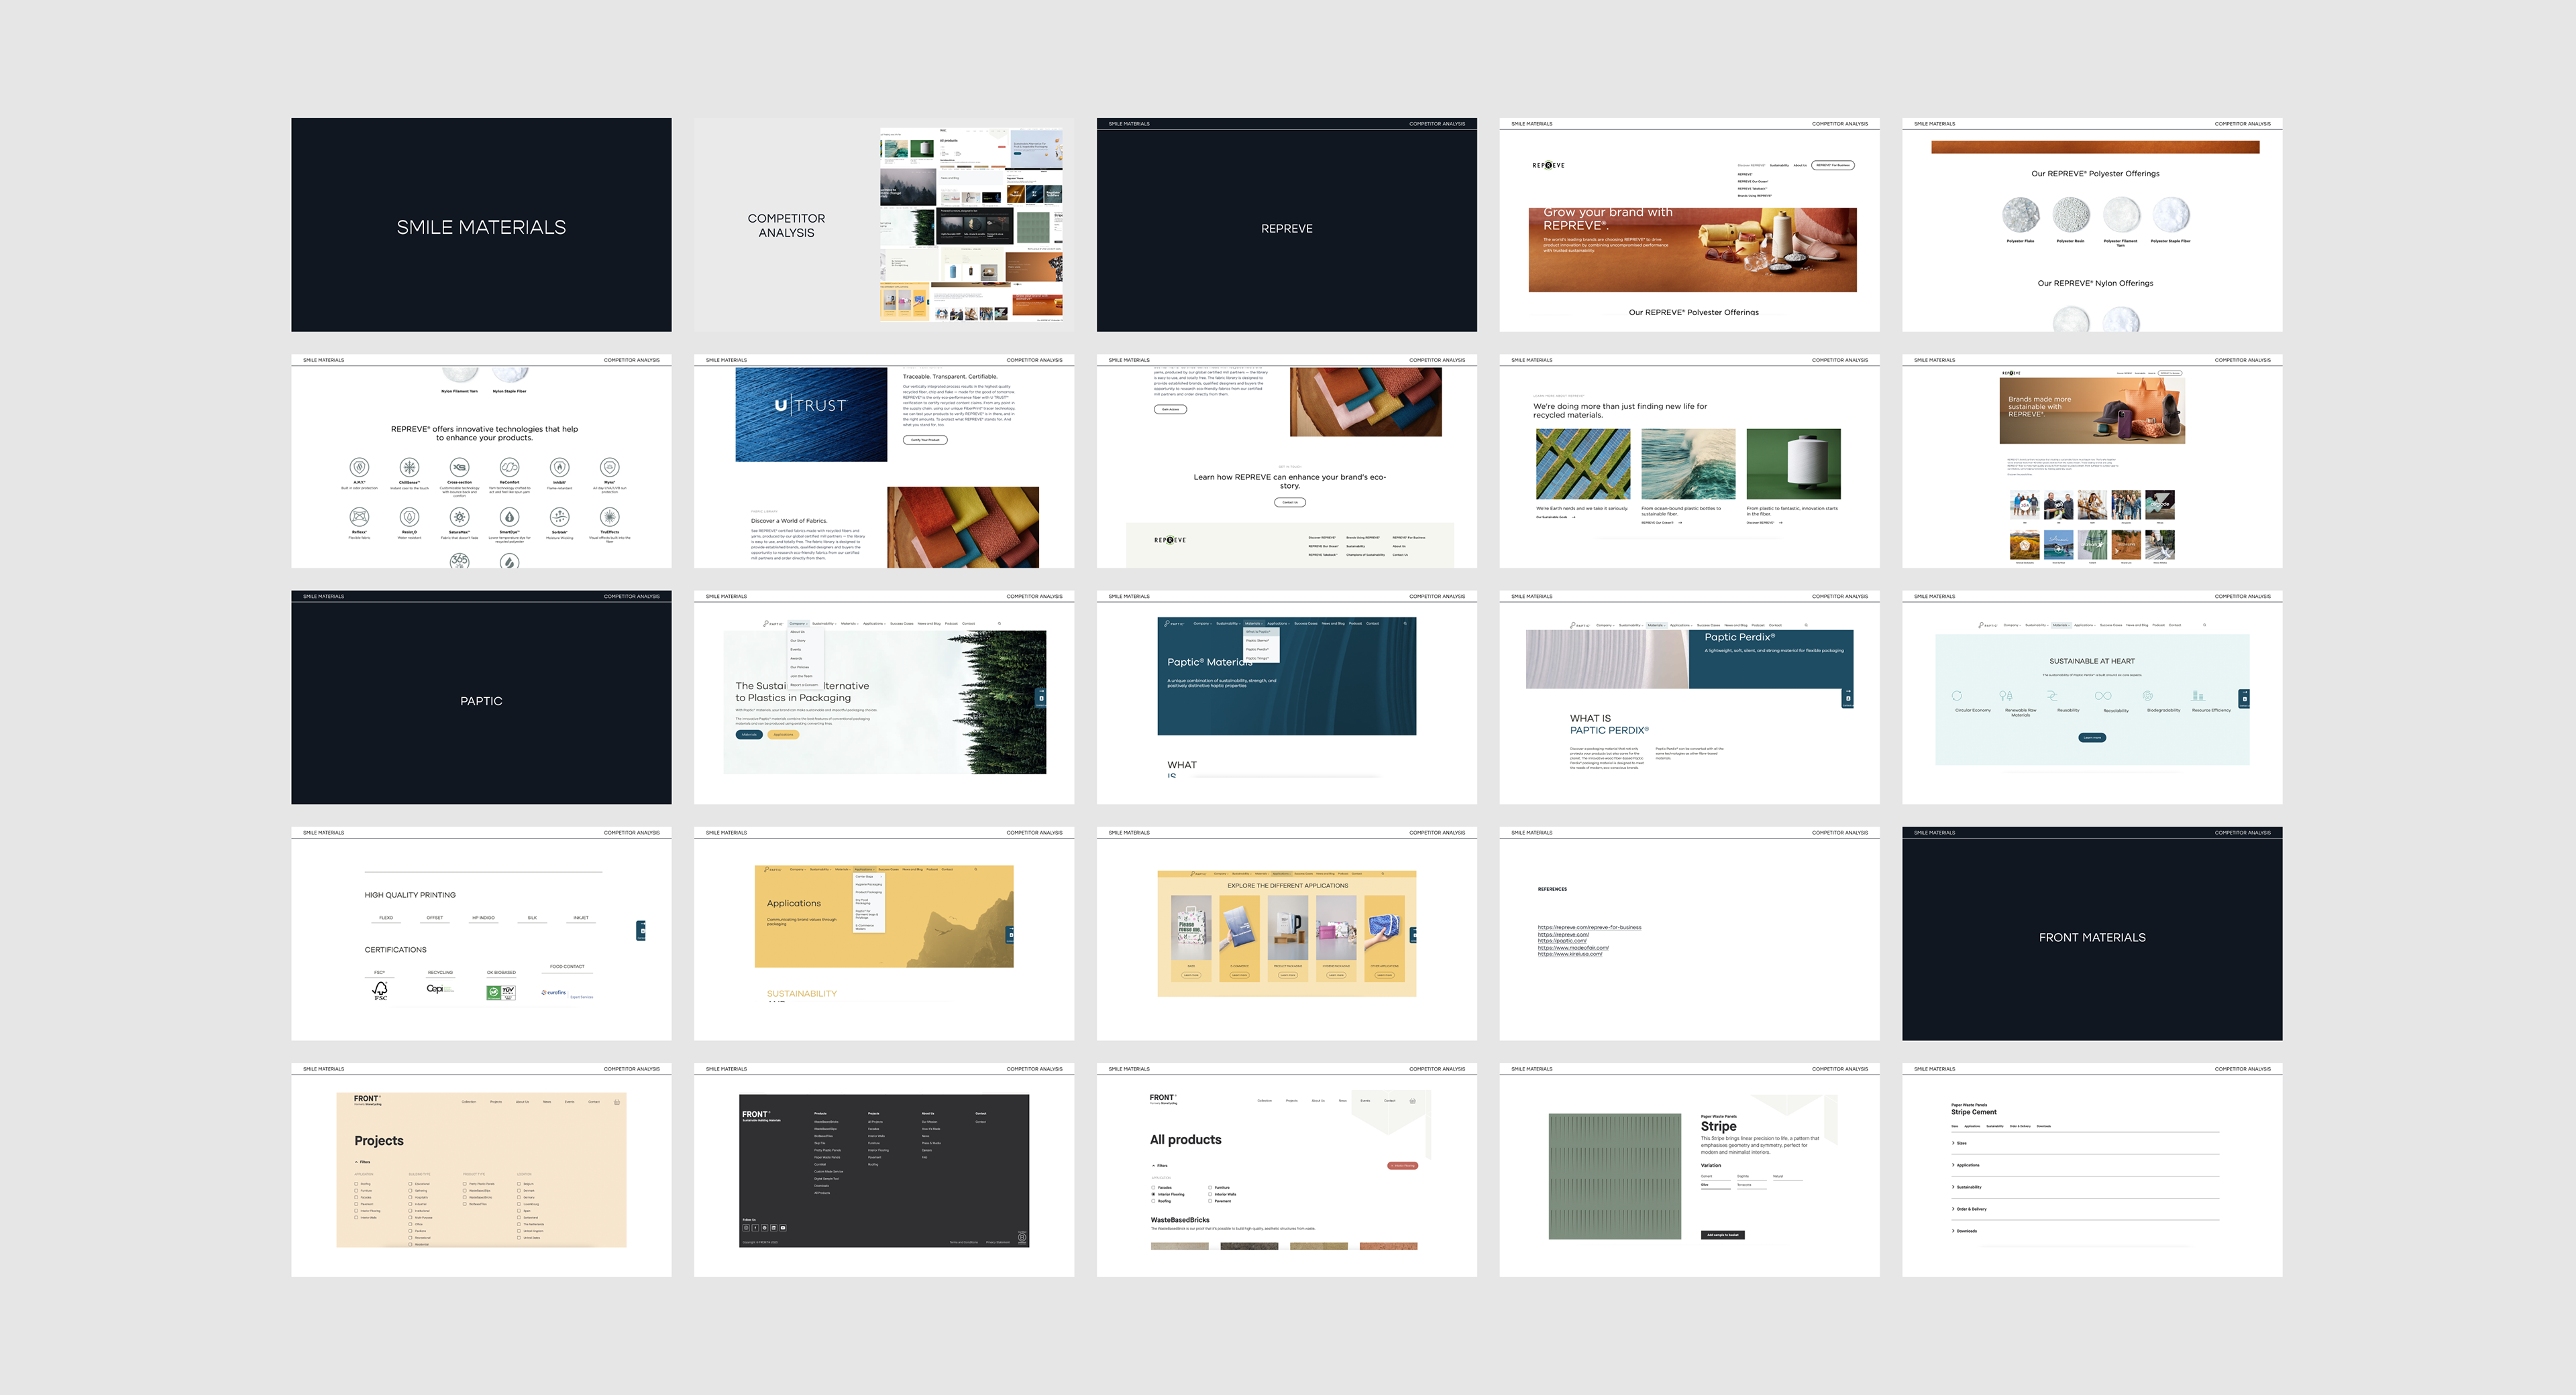Viewport: 2576px width, 1395px height.
Task: Click the Polyester Flake material image
Action: pos(2020,215)
